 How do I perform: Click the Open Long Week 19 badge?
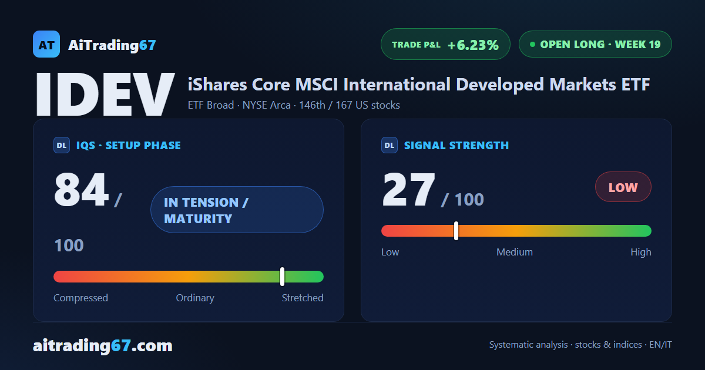pos(595,44)
